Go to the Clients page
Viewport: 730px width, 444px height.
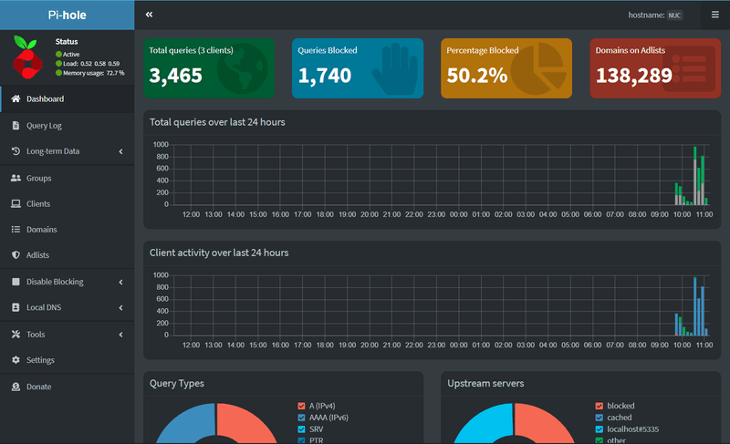(67, 203)
